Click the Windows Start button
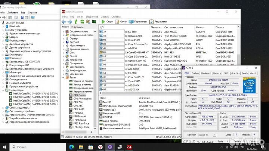Image resolution: width=269 pixels, height=151 pixels. (4, 147)
